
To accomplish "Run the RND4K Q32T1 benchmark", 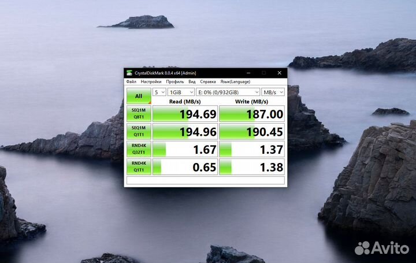I will pyautogui.click(x=139, y=150).
